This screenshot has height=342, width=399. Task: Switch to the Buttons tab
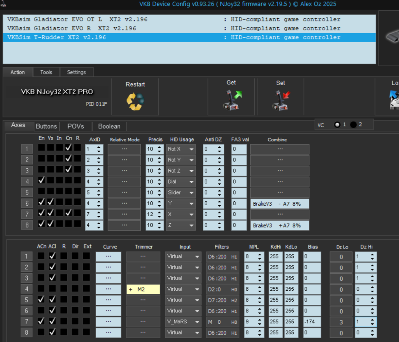pyautogui.click(x=46, y=127)
